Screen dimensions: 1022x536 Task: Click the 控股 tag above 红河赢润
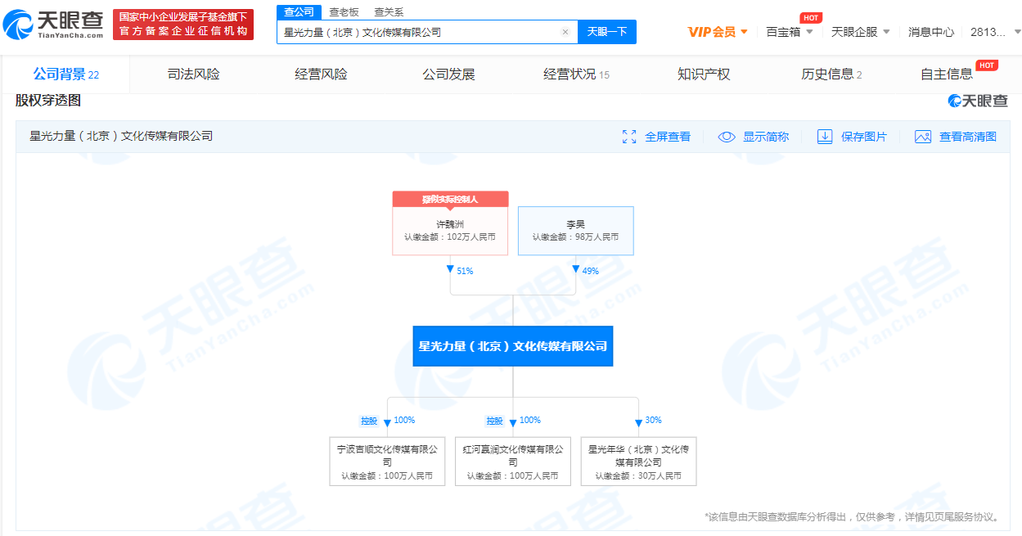494,421
